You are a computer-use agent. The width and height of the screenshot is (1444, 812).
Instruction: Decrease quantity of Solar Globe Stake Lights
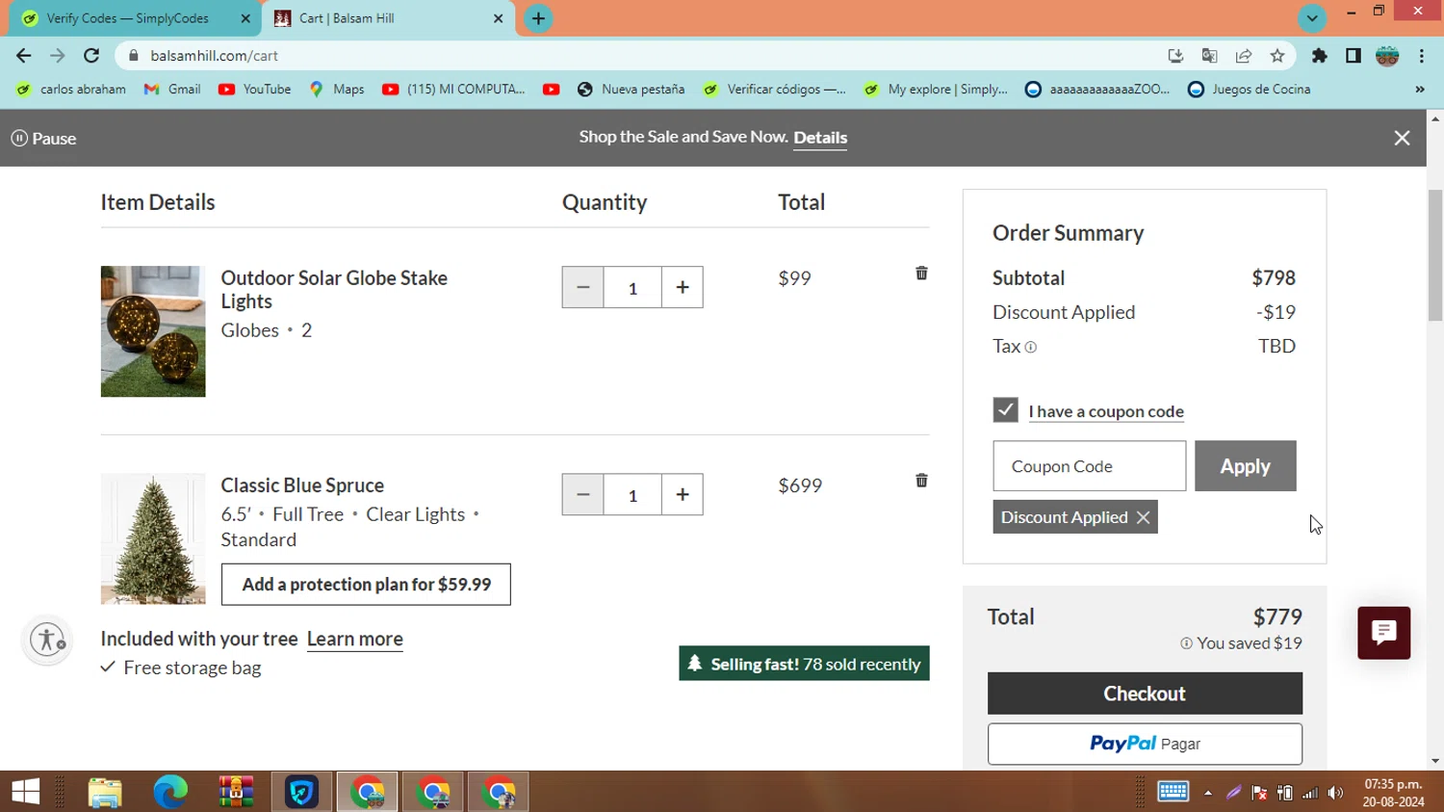[x=582, y=287]
